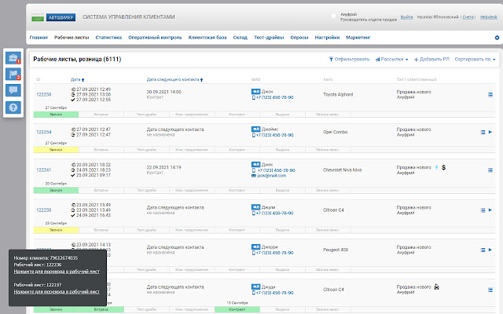This screenshot has width=503, height=314.
Task: Click the play arrow for Opel Combo row
Action: [x=490, y=132]
